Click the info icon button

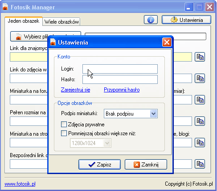point(151,20)
